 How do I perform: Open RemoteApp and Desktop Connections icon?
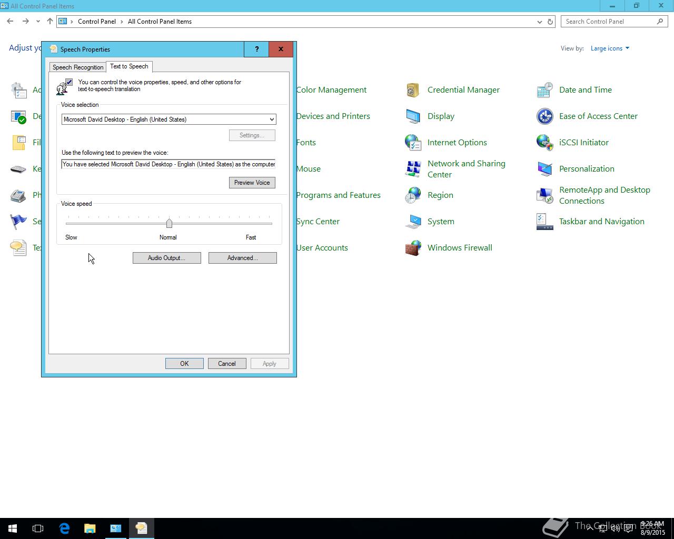coord(544,195)
